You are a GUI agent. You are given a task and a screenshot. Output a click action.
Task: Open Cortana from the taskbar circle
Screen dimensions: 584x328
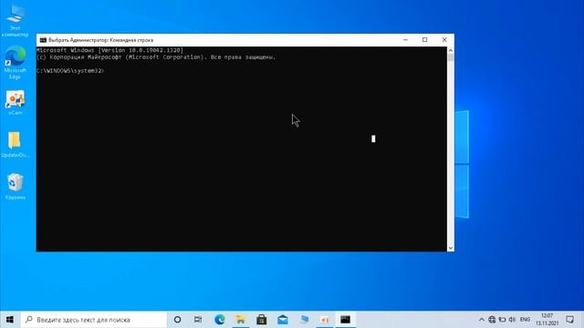177,320
